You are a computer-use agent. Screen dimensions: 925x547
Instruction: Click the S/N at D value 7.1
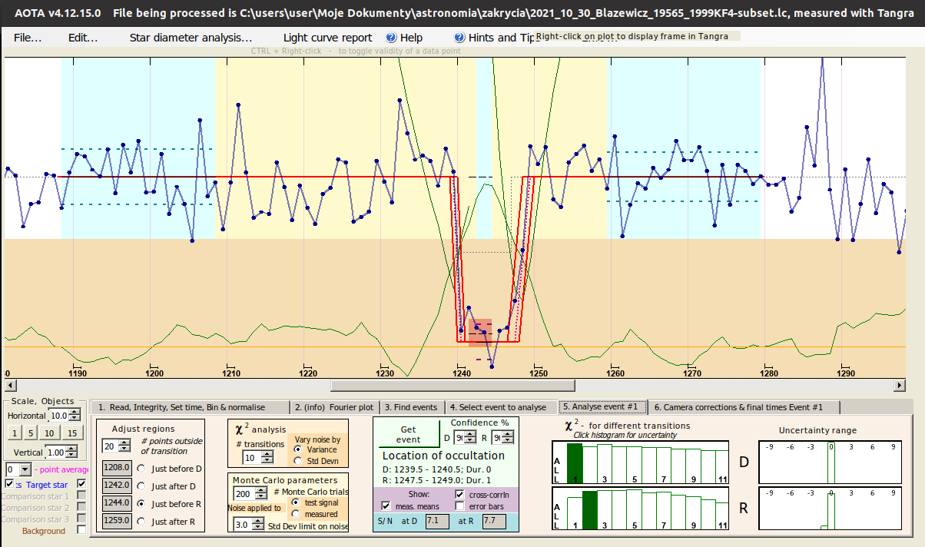pyautogui.click(x=436, y=521)
